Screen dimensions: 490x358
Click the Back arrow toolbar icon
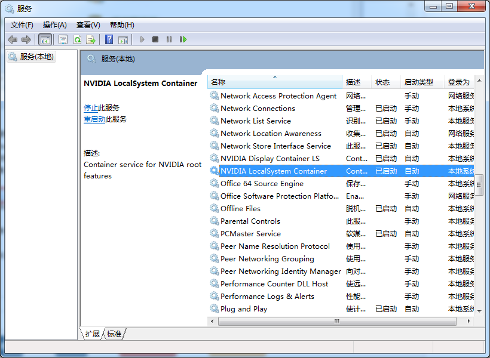pos(13,39)
